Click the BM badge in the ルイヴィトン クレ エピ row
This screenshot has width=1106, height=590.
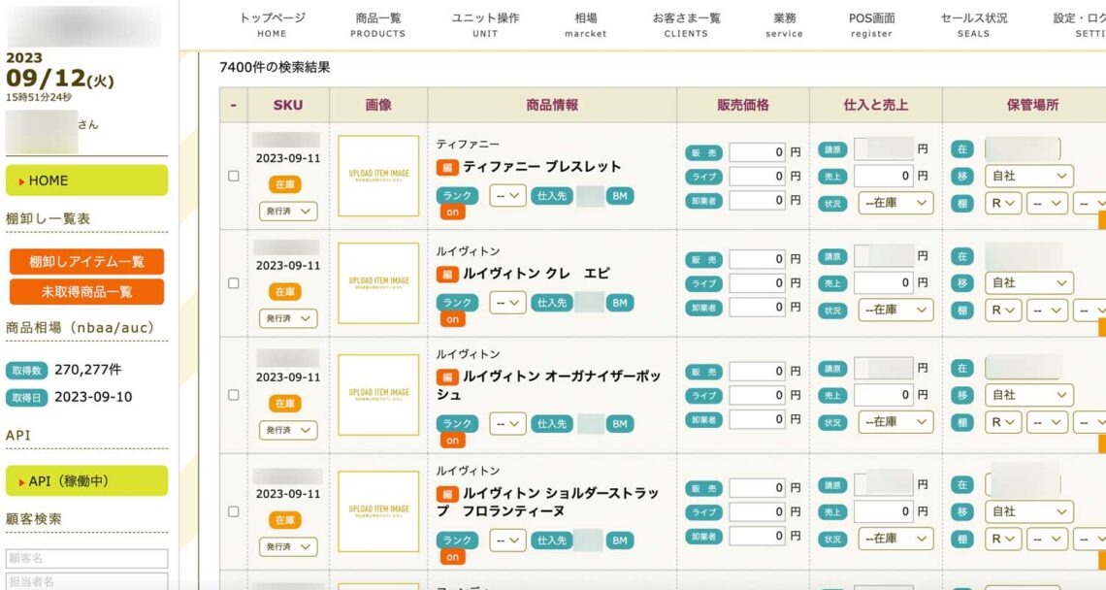(x=620, y=303)
